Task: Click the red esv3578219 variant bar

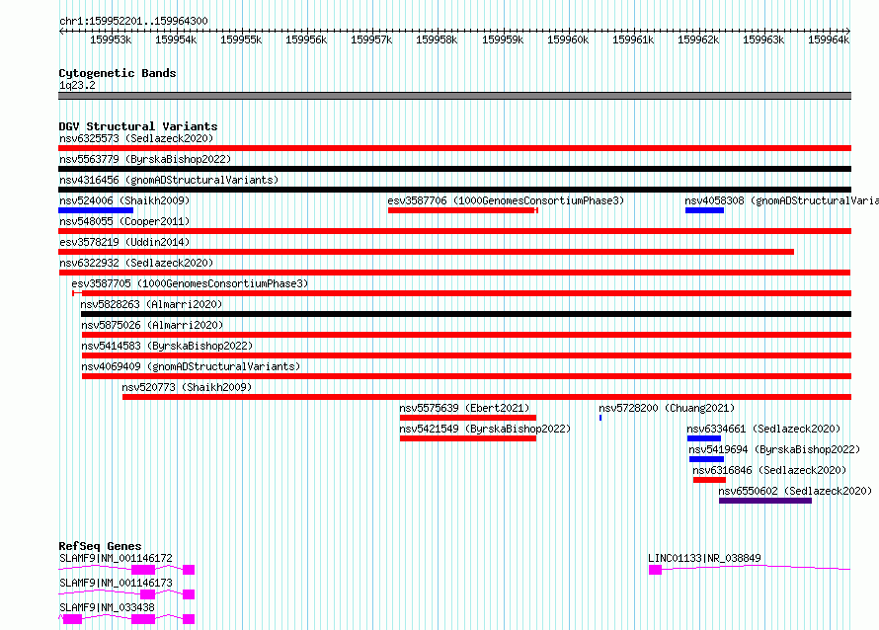Action: point(426,252)
